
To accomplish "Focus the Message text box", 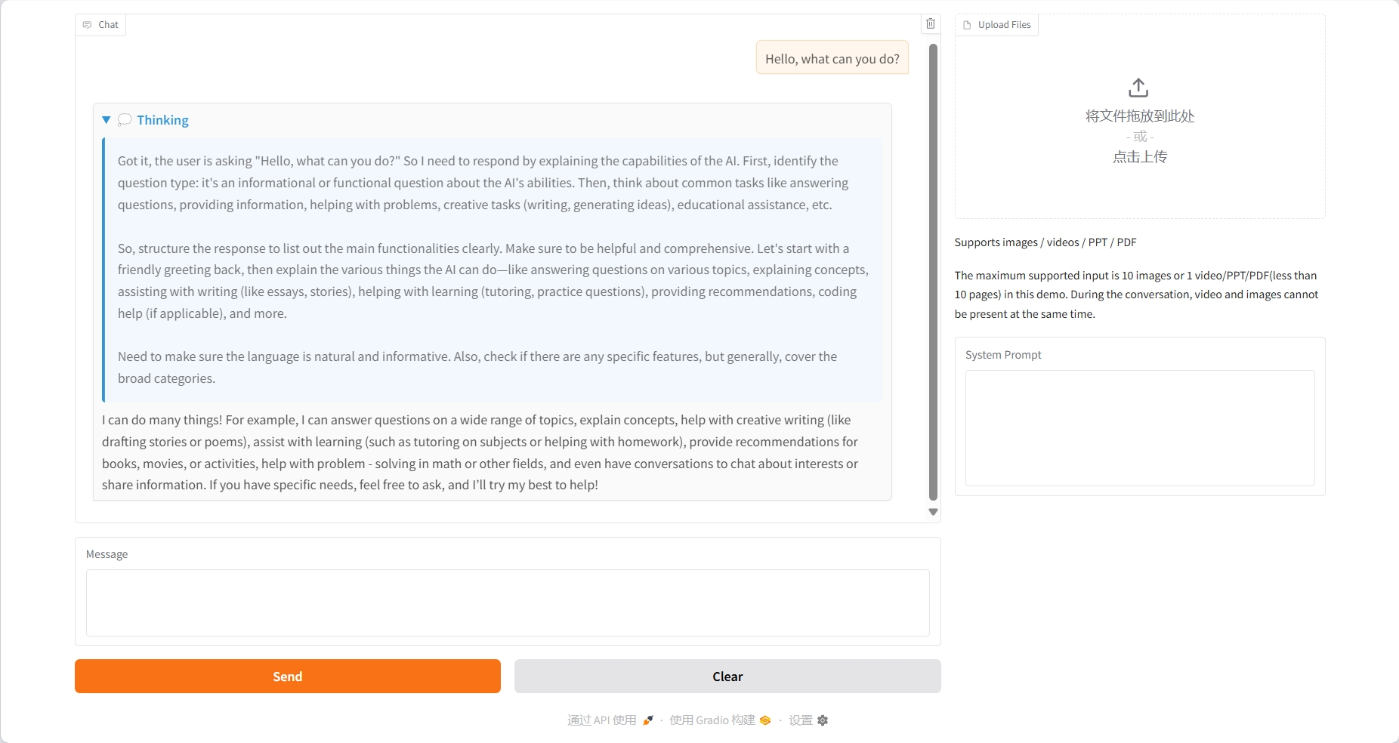I will pos(508,603).
